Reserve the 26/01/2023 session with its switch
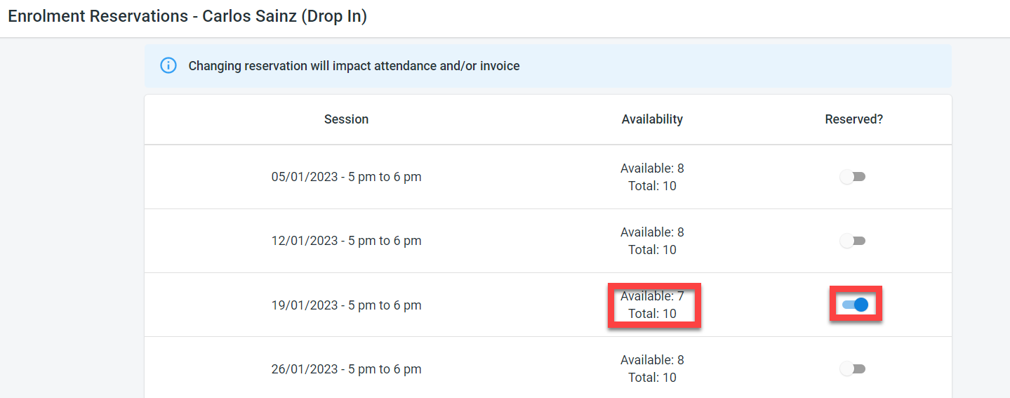The height and width of the screenshot is (398, 1010). coord(853,369)
